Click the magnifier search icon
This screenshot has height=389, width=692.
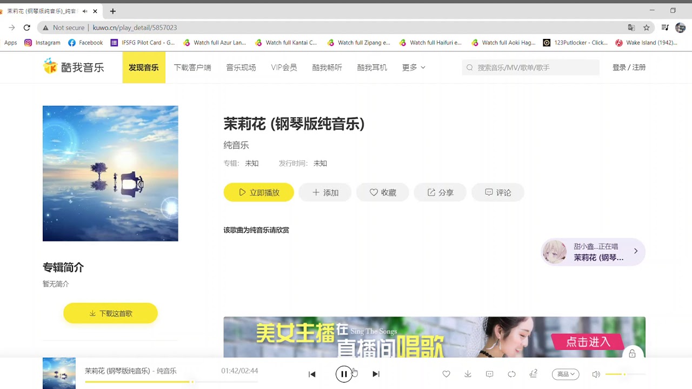pos(470,68)
